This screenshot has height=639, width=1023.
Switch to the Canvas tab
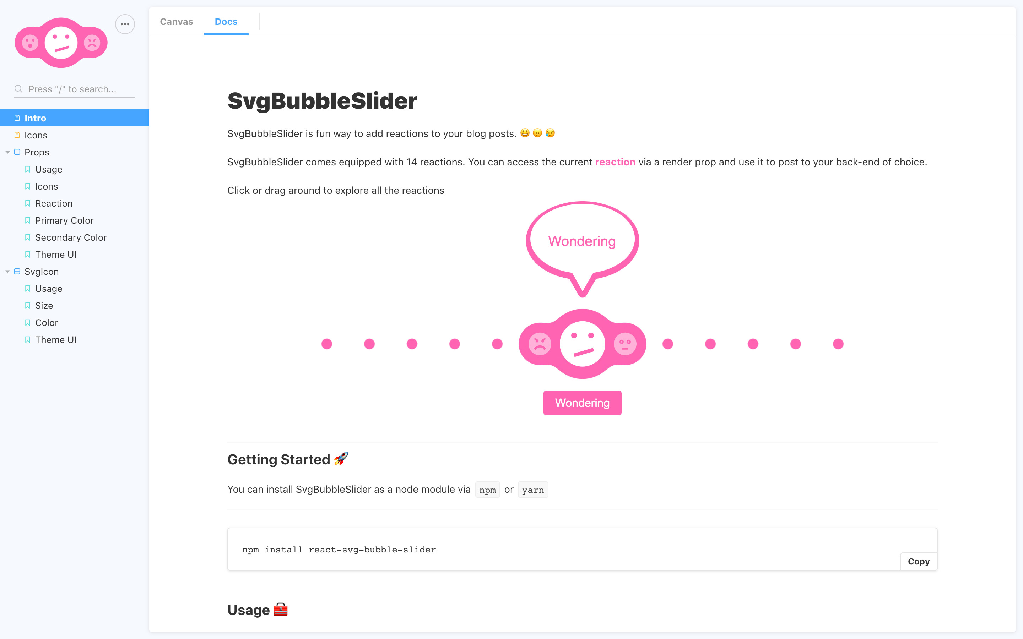point(176,21)
